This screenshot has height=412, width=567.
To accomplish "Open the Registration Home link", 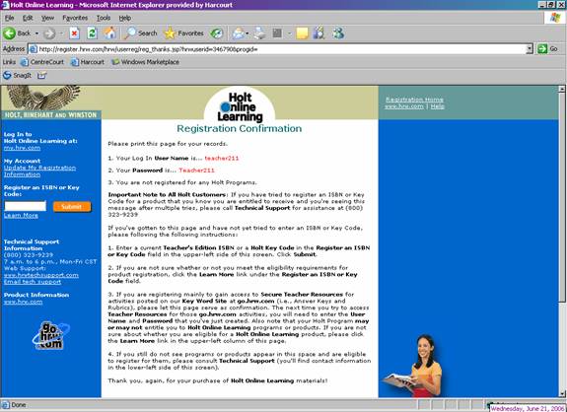I will click(414, 100).
